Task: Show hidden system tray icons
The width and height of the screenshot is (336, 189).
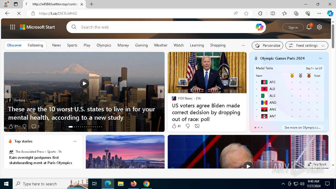Action: coord(283,184)
